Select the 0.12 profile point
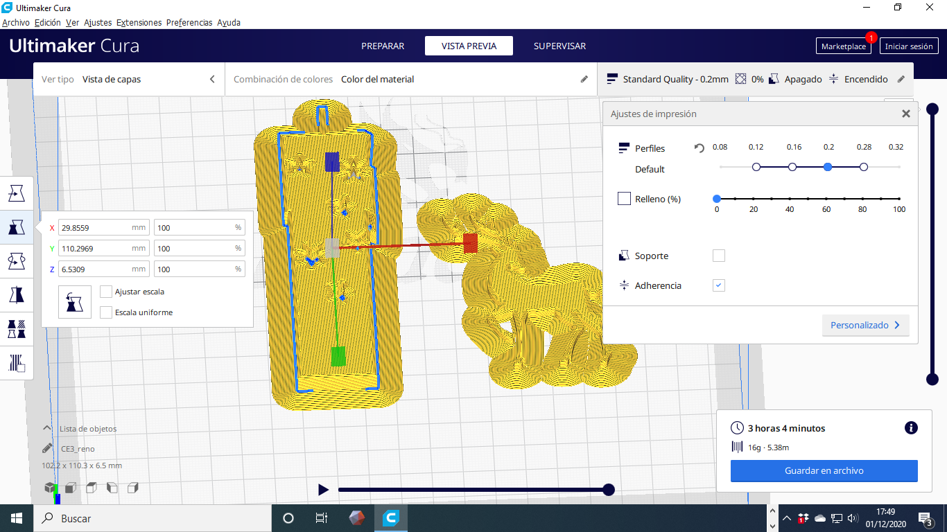 click(756, 167)
